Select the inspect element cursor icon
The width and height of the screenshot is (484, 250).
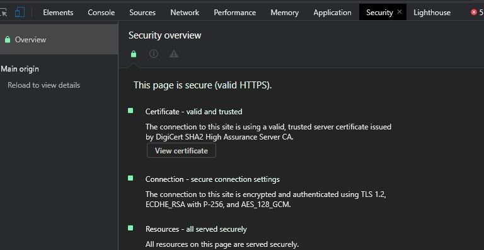pos(4,13)
